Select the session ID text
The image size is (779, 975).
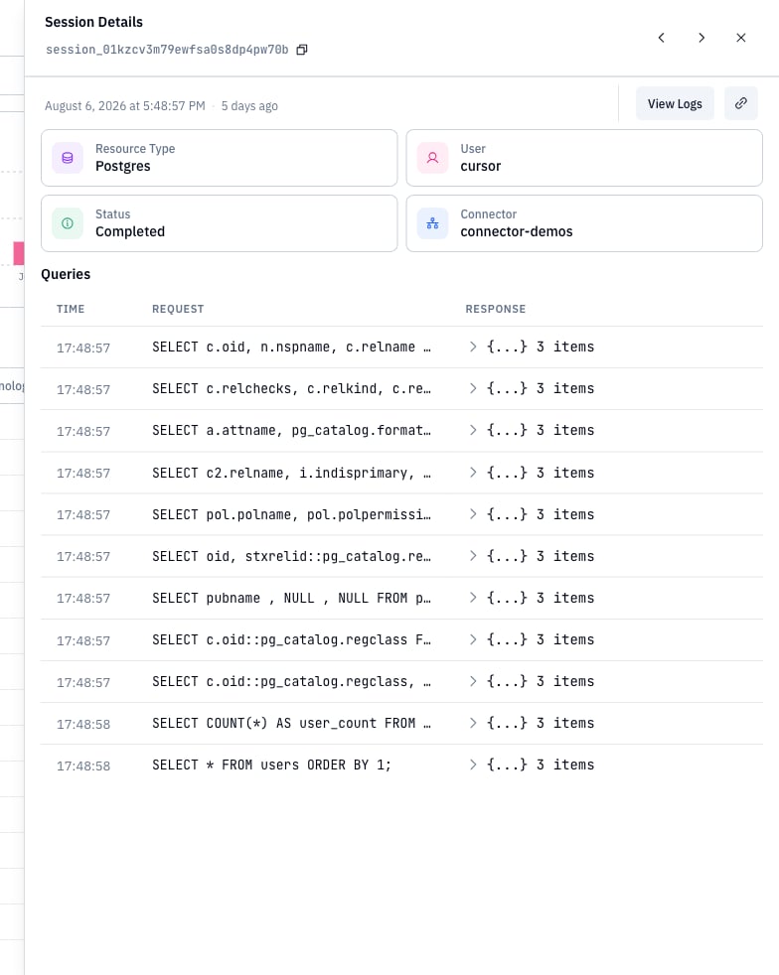pyautogui.click(x=167, y=50)
